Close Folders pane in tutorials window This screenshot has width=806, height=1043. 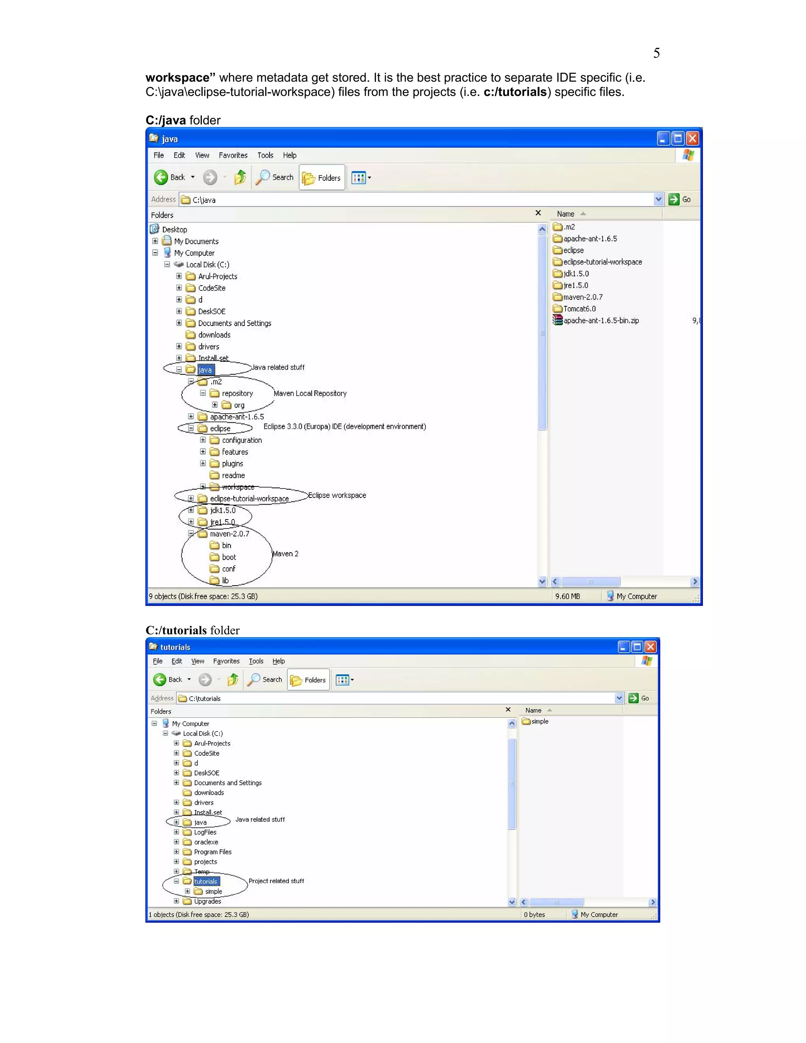(x=508, y=710)
